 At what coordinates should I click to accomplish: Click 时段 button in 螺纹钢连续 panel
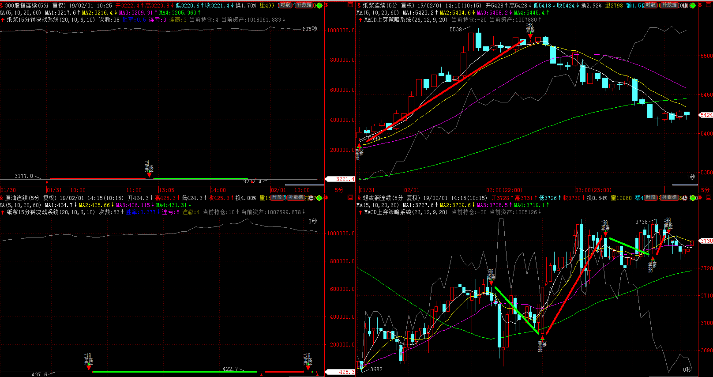(651, 197)
